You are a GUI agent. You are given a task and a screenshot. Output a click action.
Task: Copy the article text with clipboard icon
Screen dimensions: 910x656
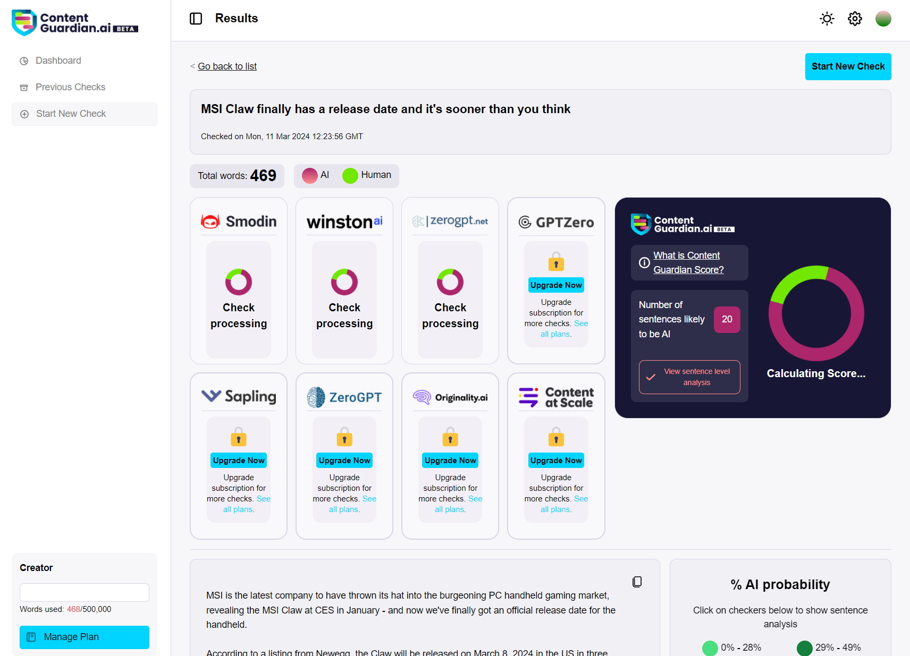[637, 582]
